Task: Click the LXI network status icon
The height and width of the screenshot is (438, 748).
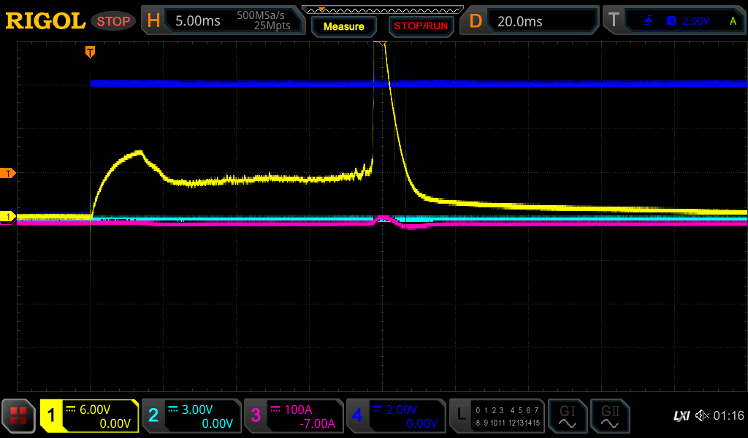Action: coord(681,416)
